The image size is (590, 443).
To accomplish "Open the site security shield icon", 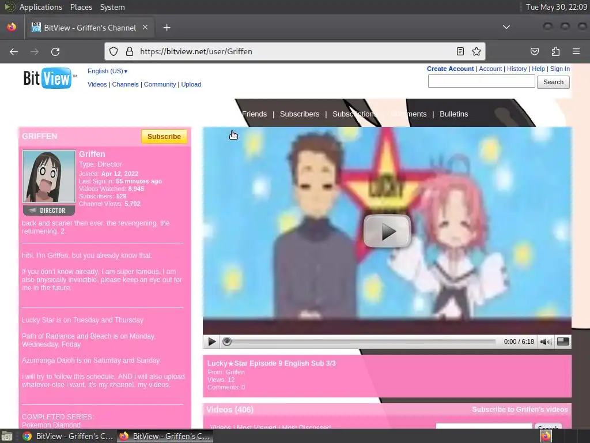I will pyautogui.click(x=114, y=51).
